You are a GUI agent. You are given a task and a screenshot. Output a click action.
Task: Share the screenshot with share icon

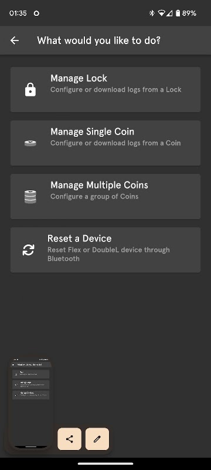click(x=69, y=439)
